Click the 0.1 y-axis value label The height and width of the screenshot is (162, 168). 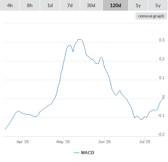point(162,78)
